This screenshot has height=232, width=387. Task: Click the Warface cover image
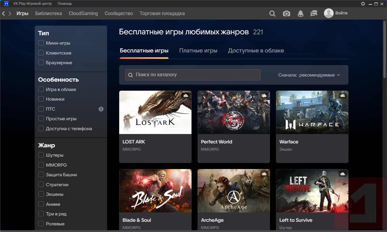click(312, 112)
